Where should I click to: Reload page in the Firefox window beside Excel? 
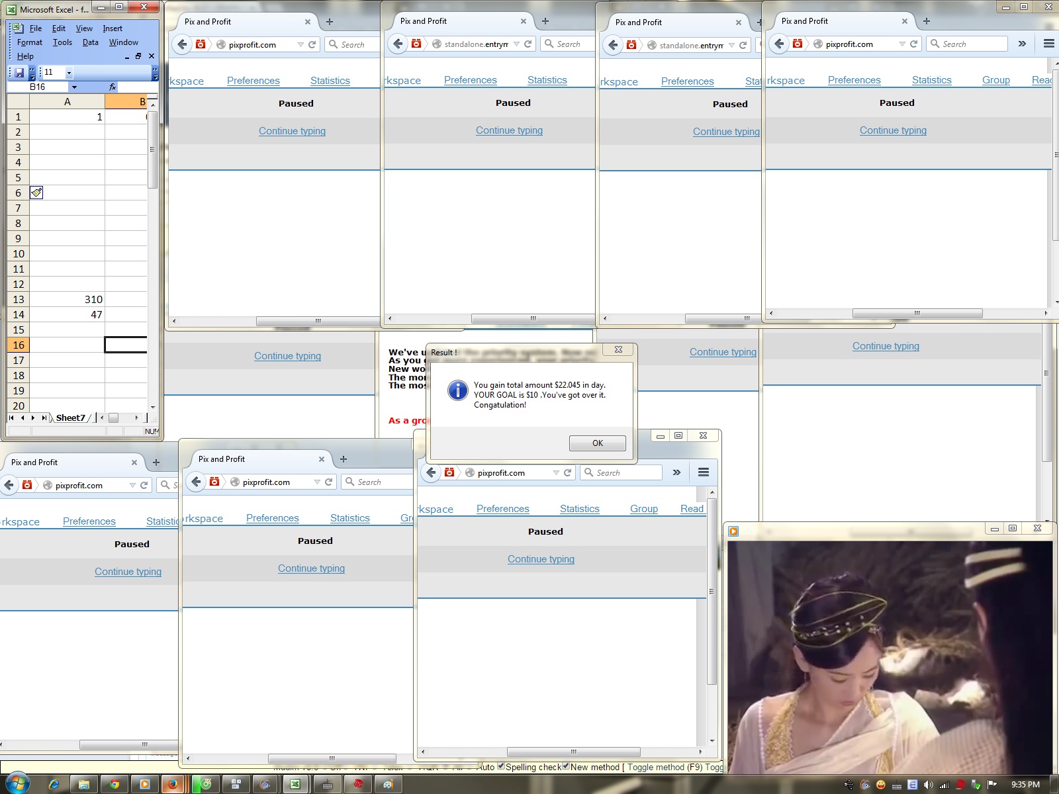tap(312, 44)
